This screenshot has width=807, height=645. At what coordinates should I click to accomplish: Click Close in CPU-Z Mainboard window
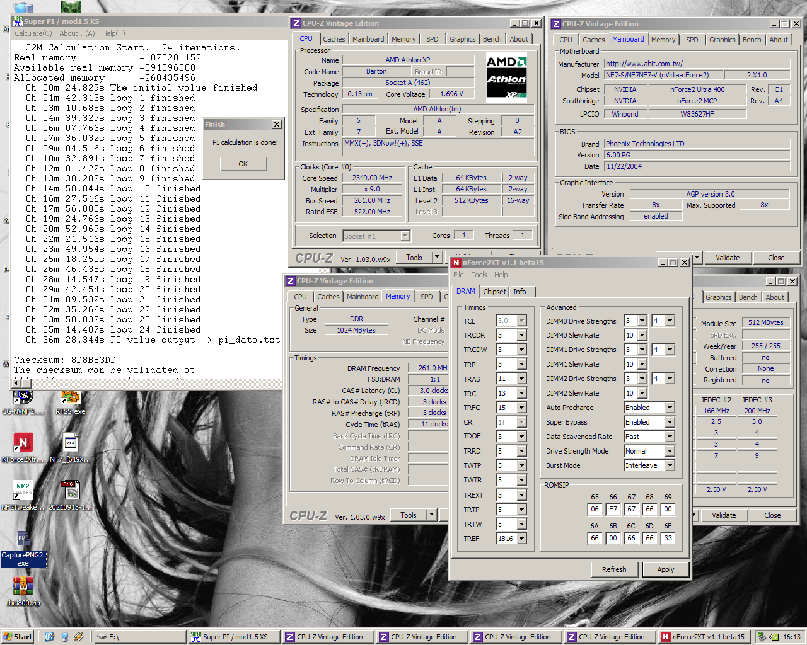coord(776,258)
